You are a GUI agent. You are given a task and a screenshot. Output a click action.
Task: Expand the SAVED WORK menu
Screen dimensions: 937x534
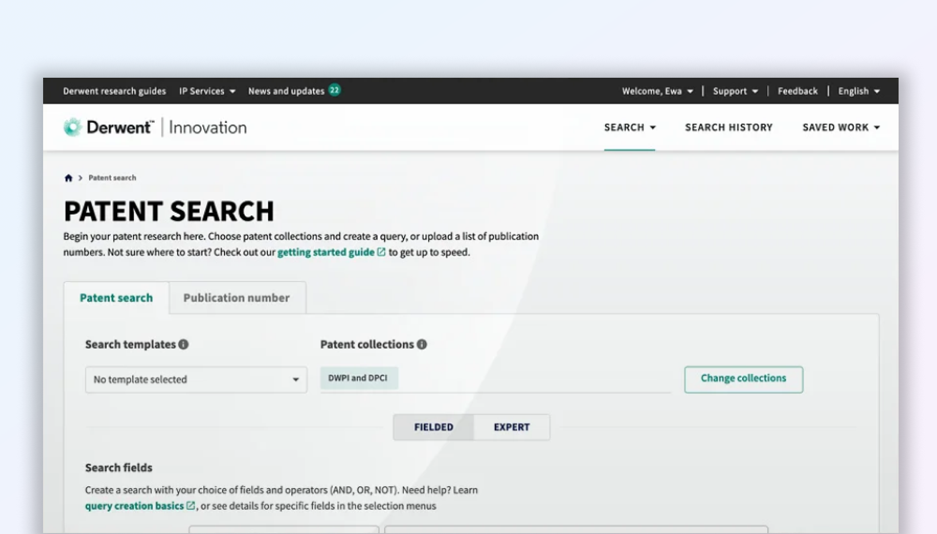tap(840, 127)
